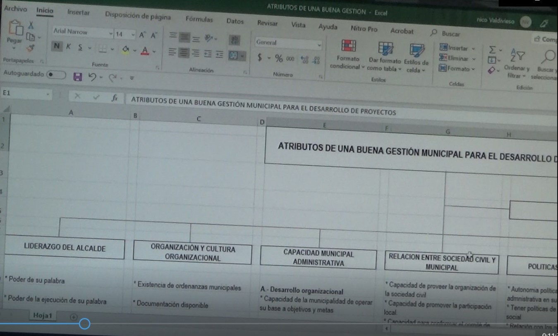Click the fill color bucket swatch

click(126, 50)
